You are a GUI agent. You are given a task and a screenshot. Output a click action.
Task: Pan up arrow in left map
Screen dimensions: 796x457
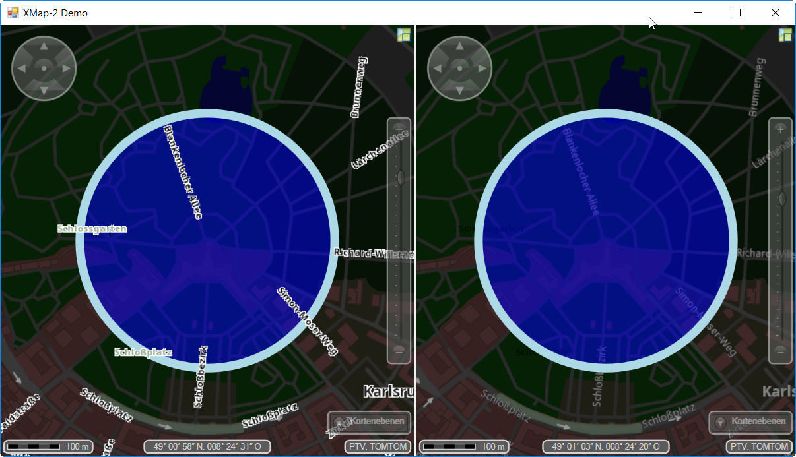pyautogui.click(x=44, y=47)
